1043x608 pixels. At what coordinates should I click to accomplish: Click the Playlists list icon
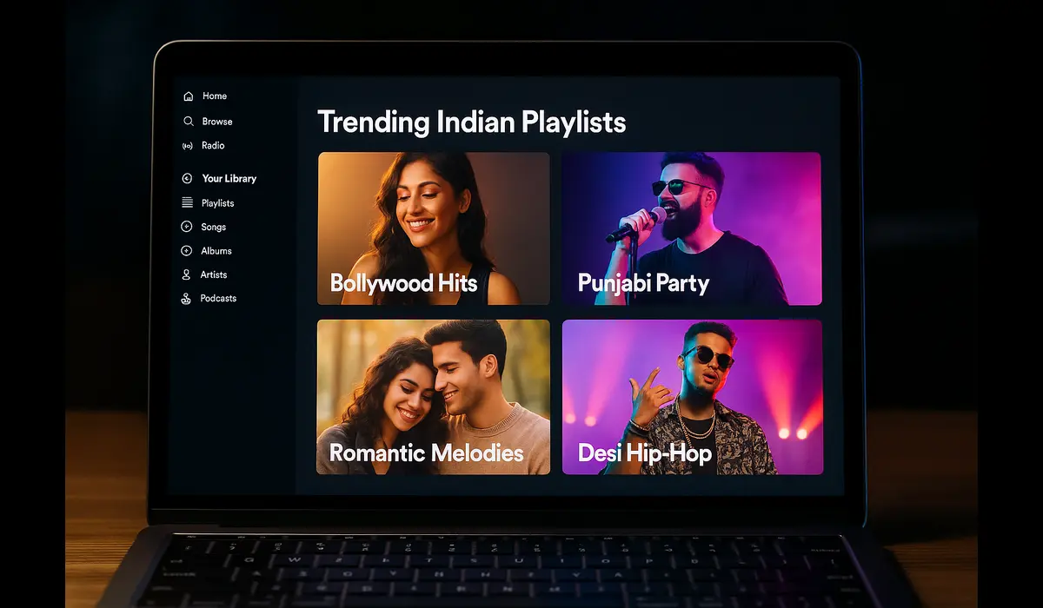[188, 202]
